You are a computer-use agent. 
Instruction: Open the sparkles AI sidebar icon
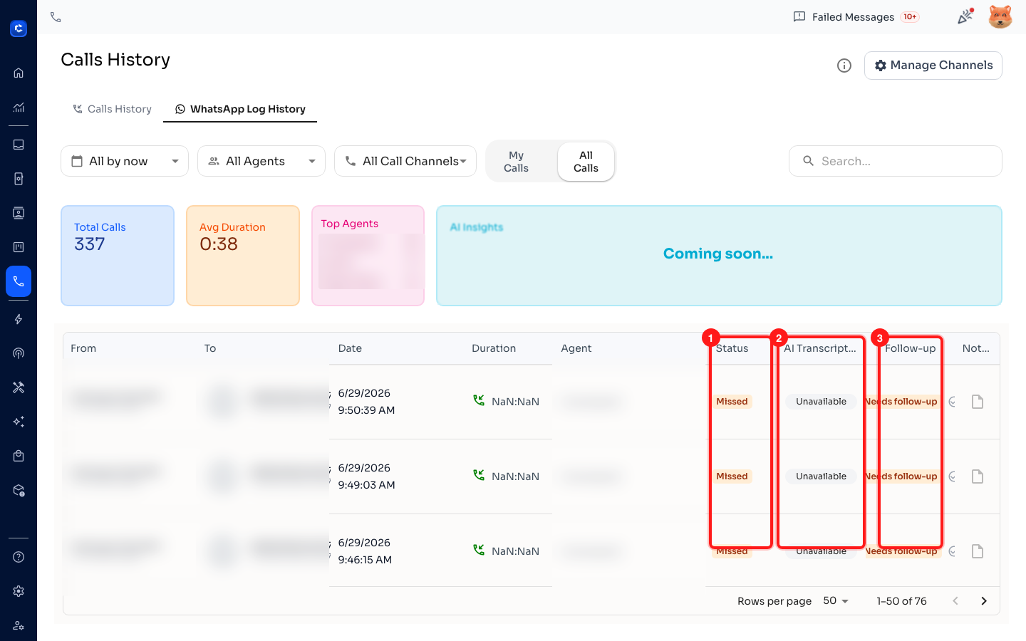[19, 422]
